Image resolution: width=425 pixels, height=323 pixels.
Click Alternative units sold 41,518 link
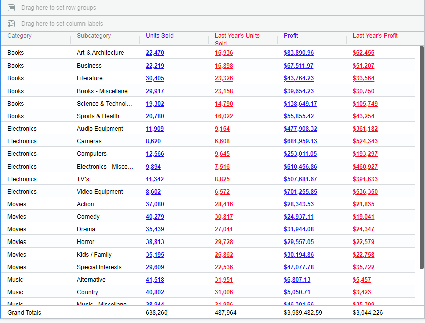coord(155,280)
